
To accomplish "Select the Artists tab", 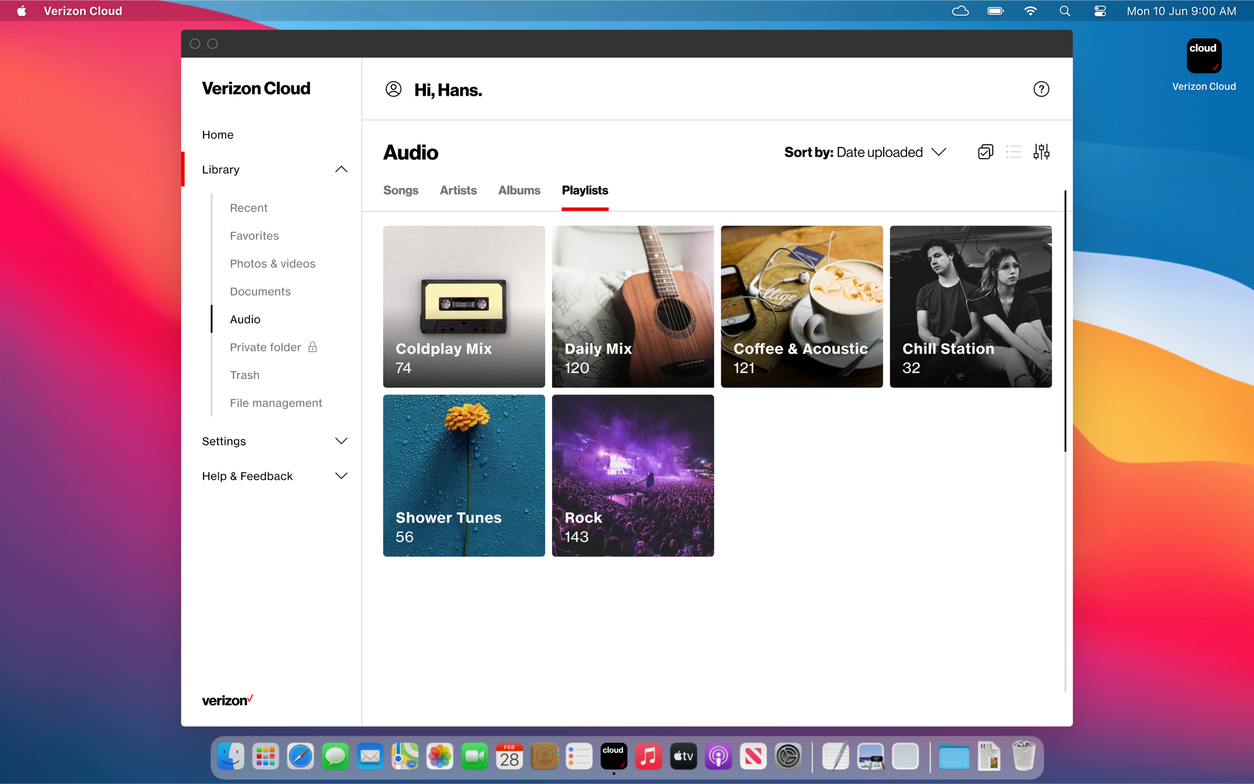I will [458, 190].
